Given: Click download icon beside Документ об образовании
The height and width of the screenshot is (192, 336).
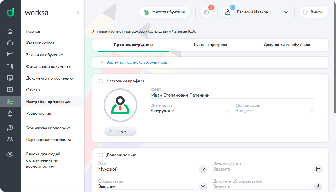Looking at the screenshot, I should point(318,186).
